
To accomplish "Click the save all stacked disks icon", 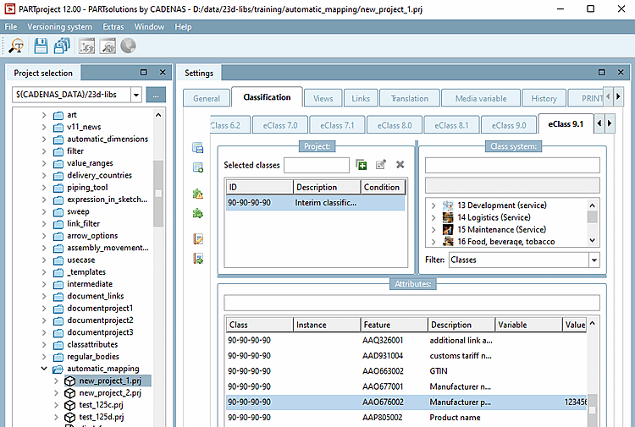I will [62, 47].
